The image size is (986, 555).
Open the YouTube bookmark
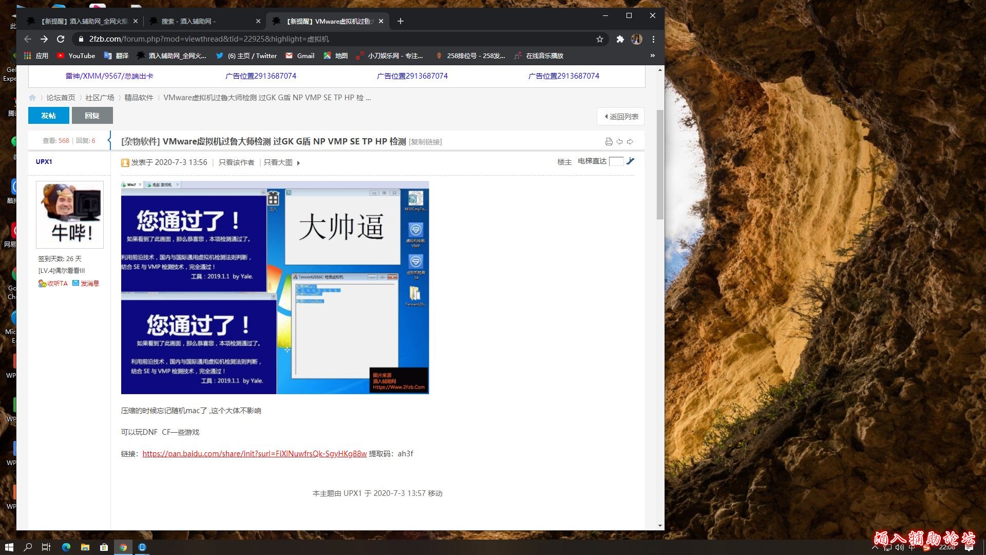(76, 55)
